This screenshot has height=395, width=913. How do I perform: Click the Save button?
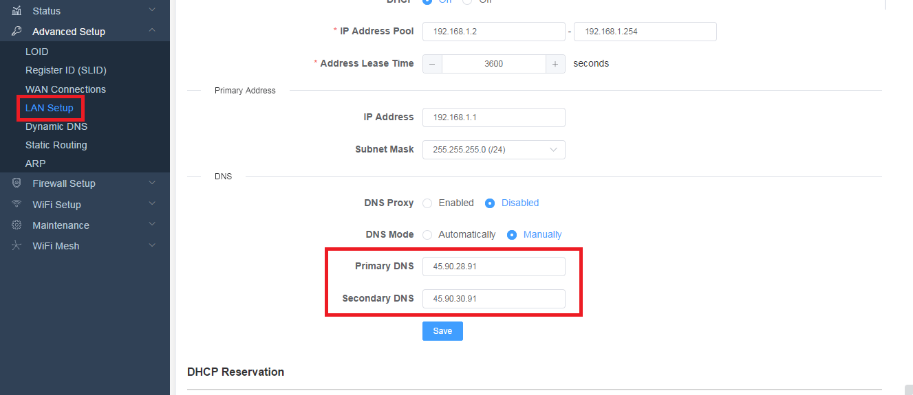[x=442, y=331]
